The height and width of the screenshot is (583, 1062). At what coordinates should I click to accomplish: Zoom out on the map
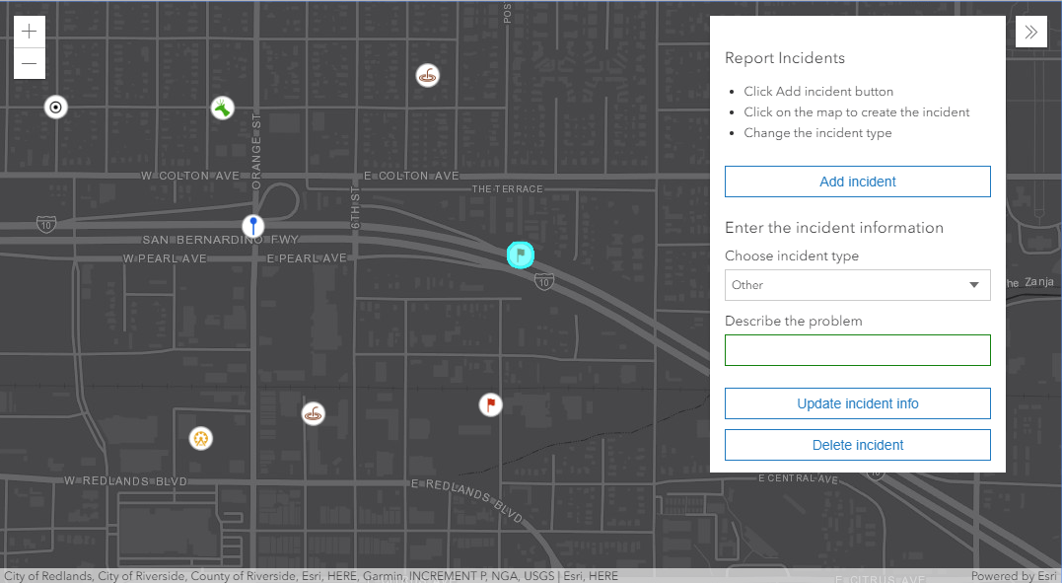tap(30, 64)
